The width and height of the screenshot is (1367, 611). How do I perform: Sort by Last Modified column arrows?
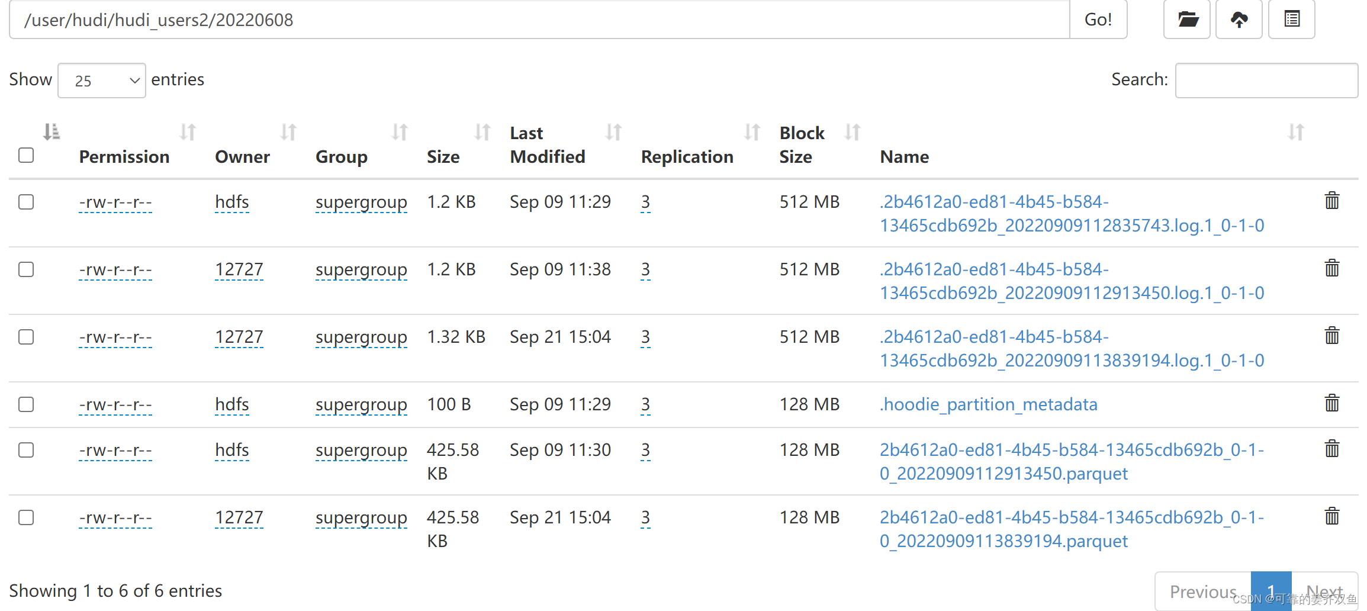613,131
